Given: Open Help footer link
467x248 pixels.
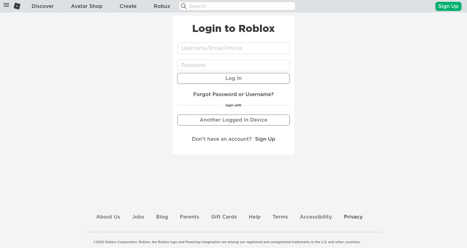Looking at the screenshot, I should [255, 217].
